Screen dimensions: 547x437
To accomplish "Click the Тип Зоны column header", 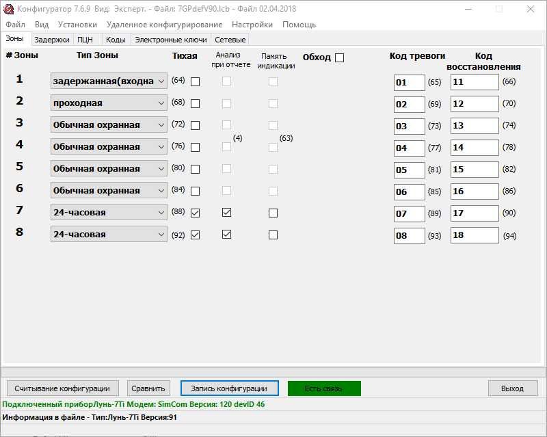I will click(x=97, y=55).
